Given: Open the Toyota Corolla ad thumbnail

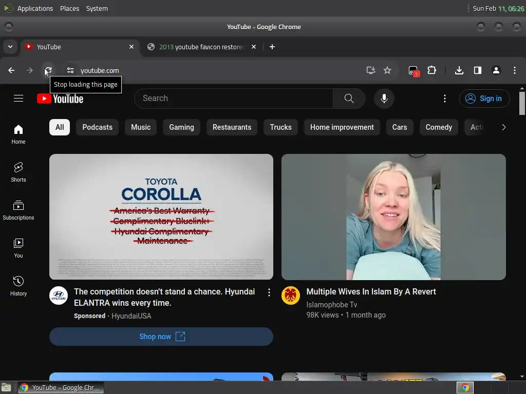Looking at the screenshot, I should [161, 217].
